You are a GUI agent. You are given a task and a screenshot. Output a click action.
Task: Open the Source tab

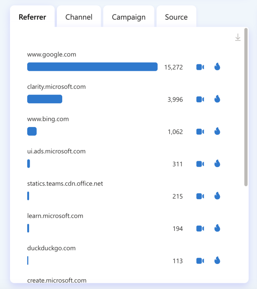coord(176,17)
